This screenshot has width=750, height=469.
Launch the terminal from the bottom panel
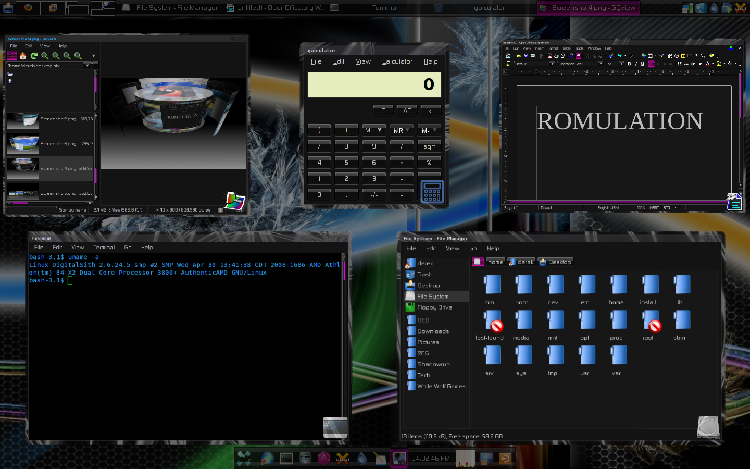(286, 458)
